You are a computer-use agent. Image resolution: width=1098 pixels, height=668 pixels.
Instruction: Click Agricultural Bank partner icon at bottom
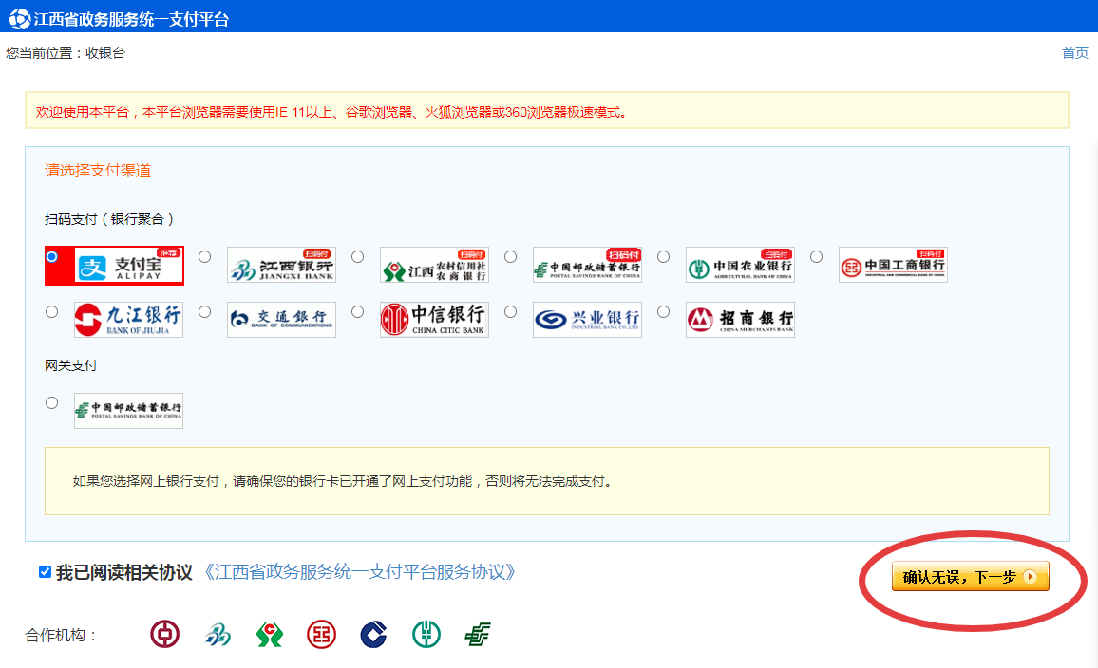(426, 635)
